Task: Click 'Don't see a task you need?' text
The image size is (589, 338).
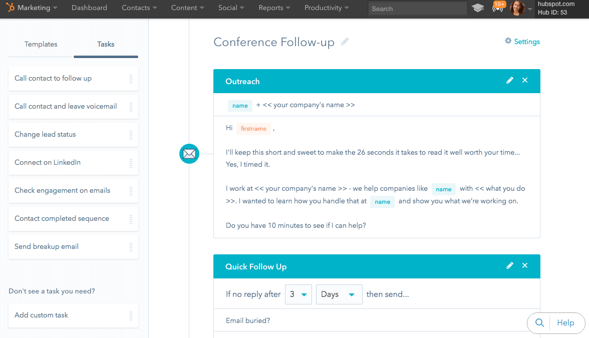Action: [52, 291]
